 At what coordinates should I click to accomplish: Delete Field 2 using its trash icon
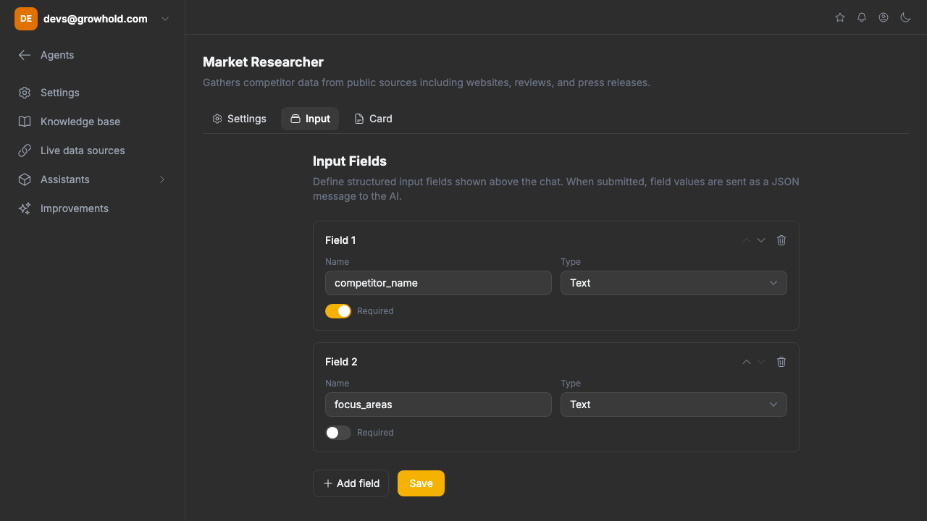pyautogui.click(x=781, y=361)
